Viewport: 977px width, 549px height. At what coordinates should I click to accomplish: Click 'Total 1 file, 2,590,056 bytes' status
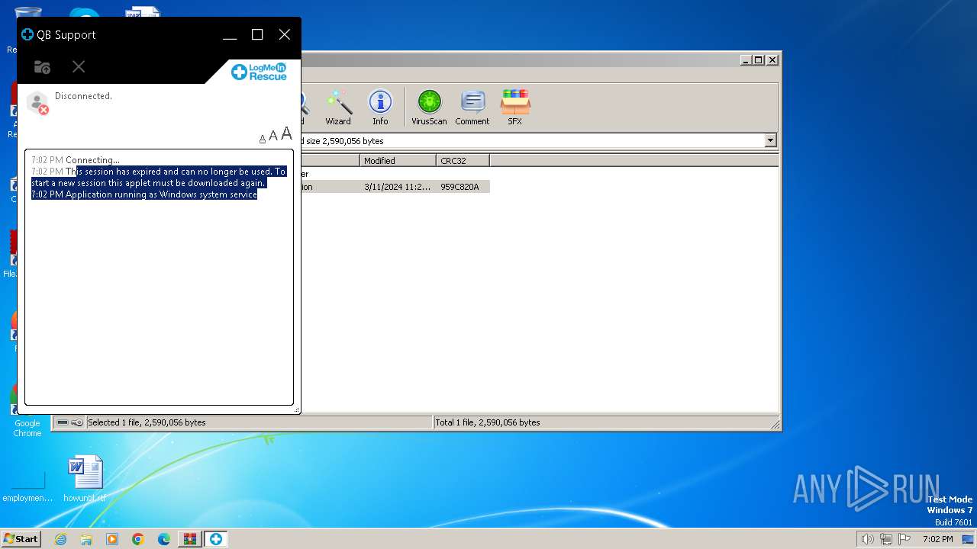(x=488, y=422)
